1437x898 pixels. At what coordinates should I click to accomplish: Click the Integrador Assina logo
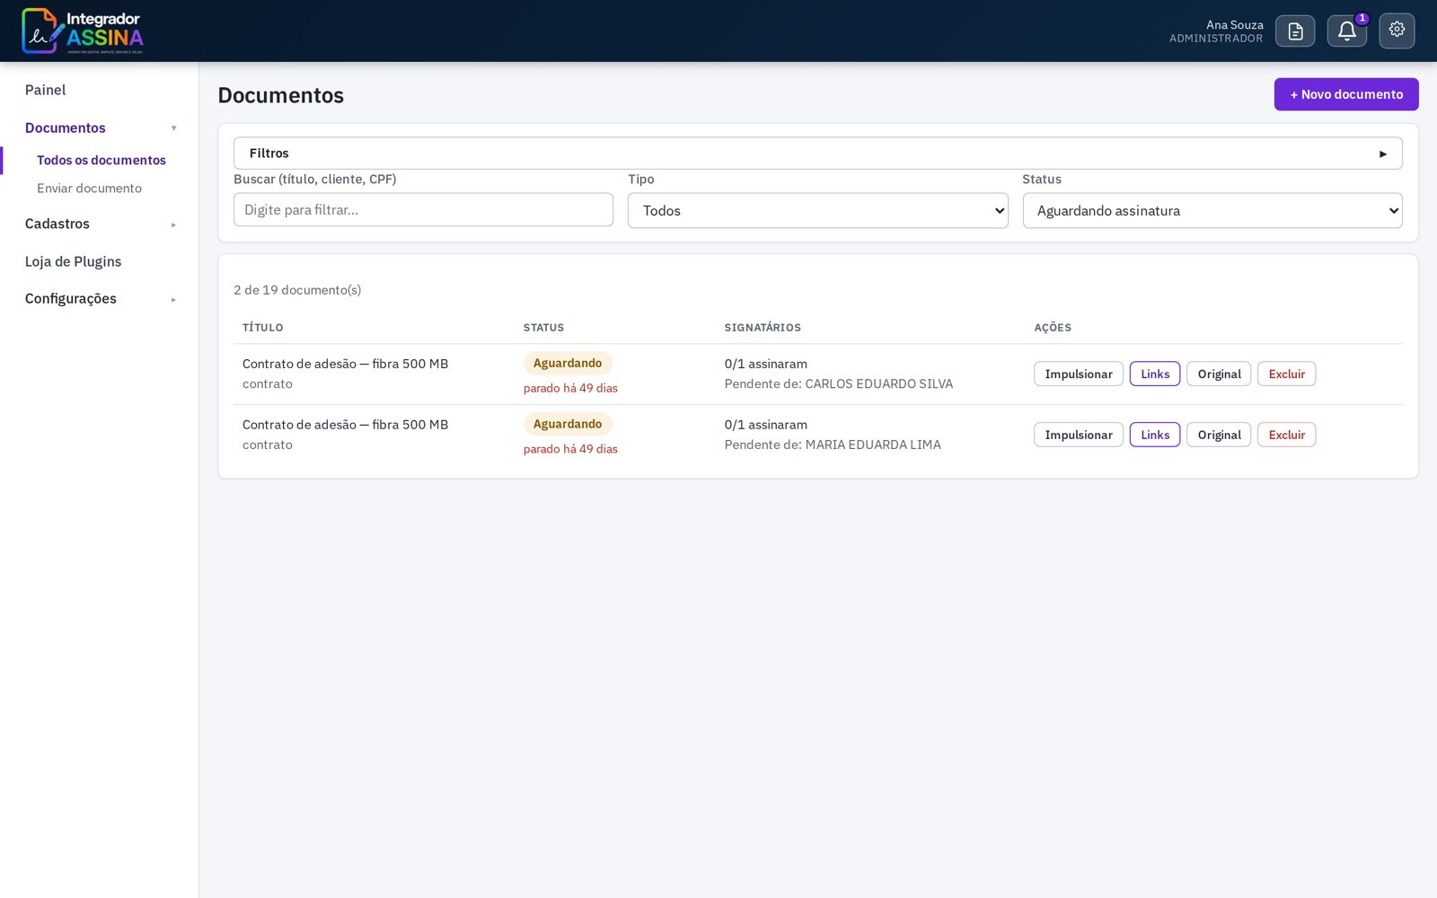coord(83,31)
